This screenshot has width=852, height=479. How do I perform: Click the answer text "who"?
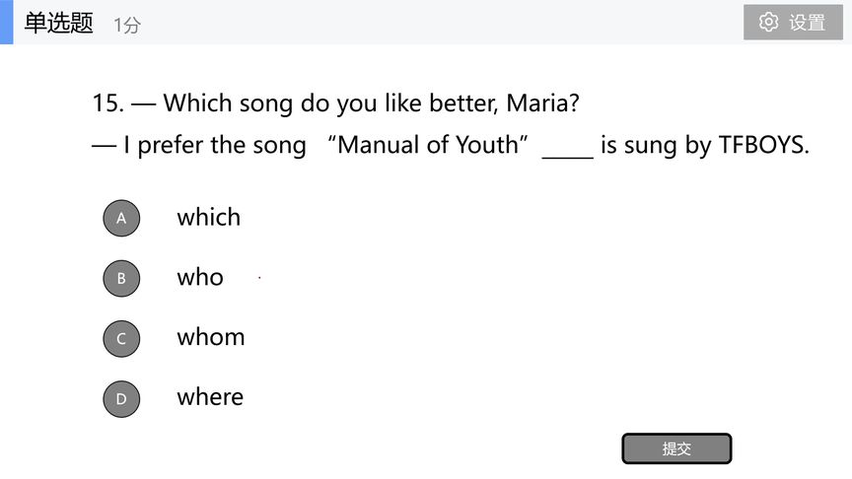pos(200,278)
